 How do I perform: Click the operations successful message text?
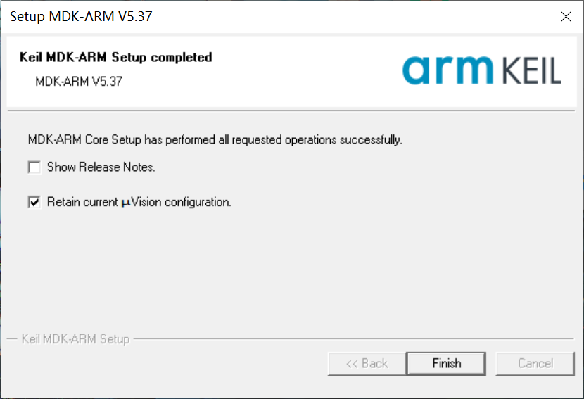click(215, 139)
